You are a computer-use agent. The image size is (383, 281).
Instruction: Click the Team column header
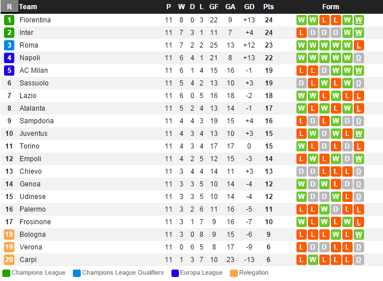pyautogui.click(x=28, y=7)
